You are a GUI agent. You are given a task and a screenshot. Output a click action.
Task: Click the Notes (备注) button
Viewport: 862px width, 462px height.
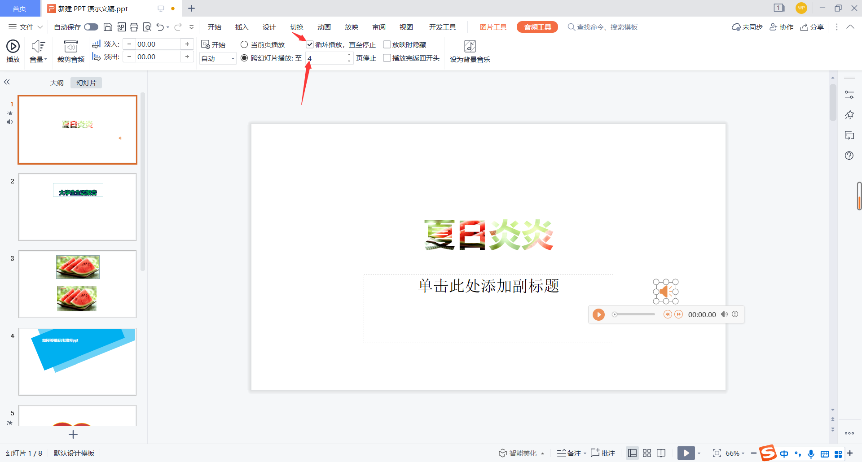(569, 453)
